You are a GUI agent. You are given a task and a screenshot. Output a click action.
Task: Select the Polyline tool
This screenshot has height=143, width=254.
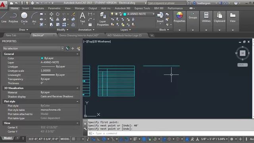(13, 17)
